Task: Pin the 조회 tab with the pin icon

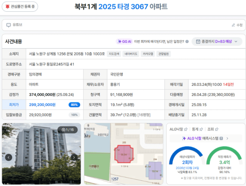Action: (217, 129)
